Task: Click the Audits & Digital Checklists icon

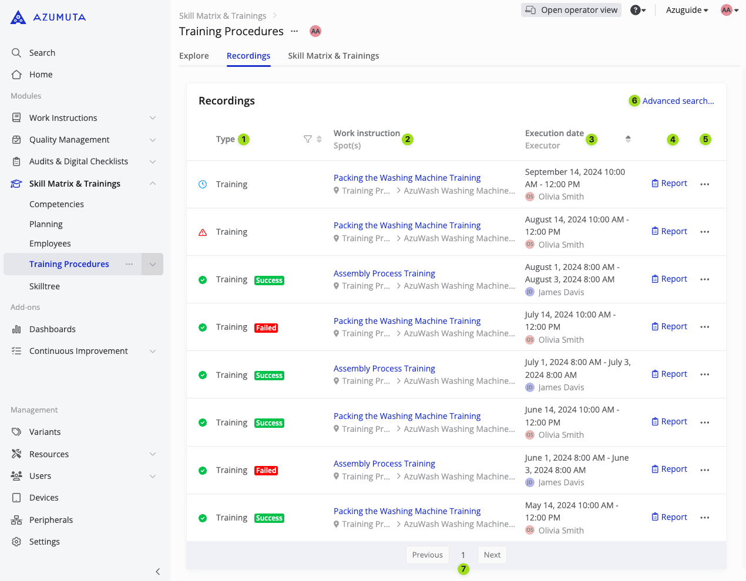Action: click(x=16, y=161)
